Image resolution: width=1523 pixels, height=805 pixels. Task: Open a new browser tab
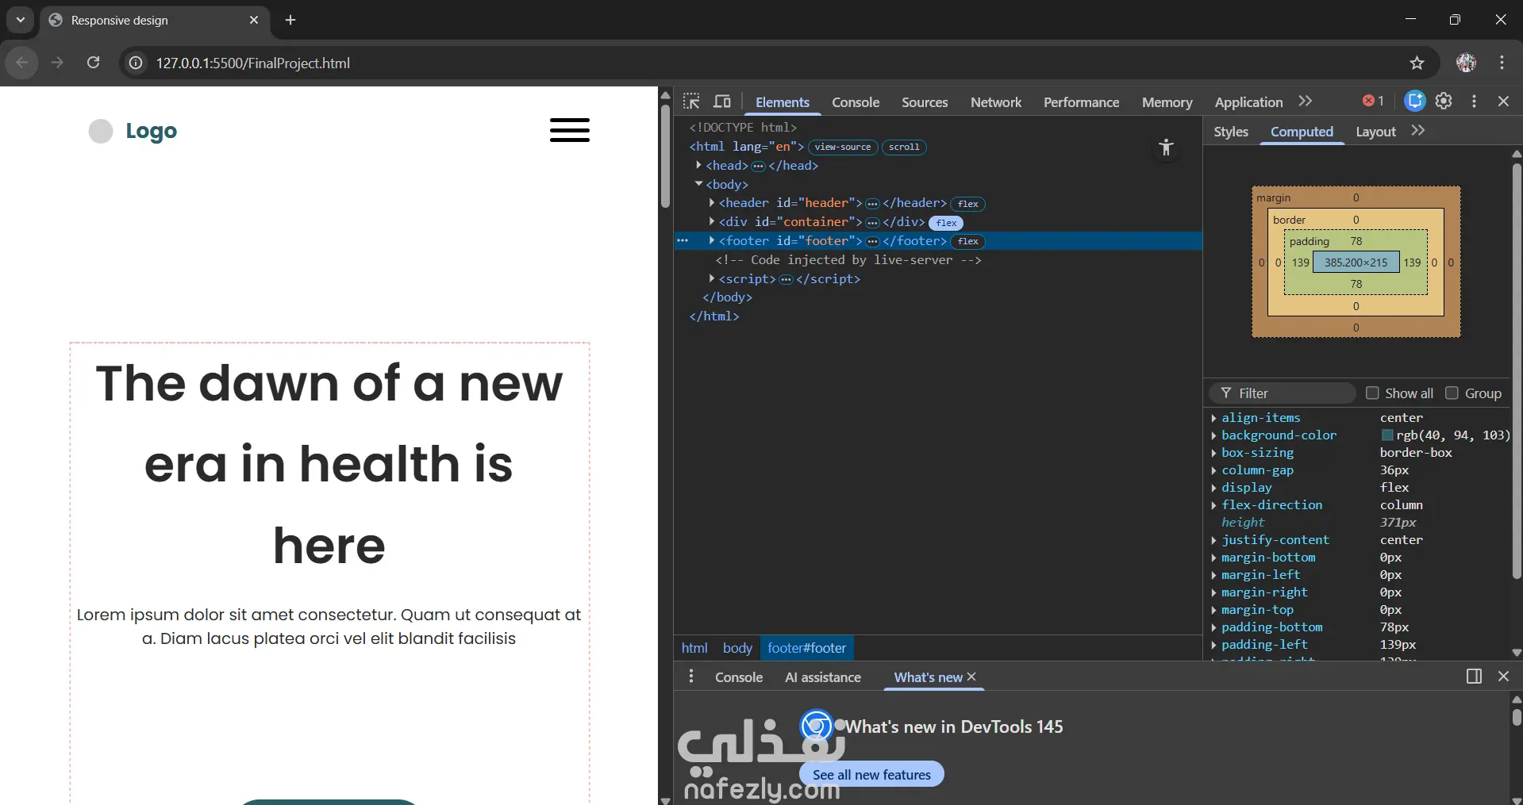290,20
